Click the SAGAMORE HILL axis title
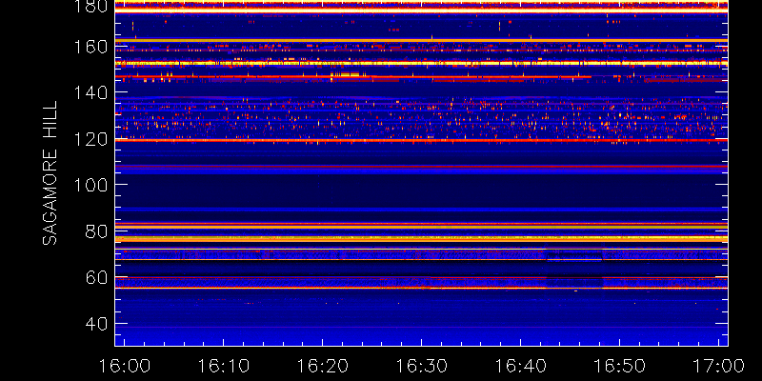The width and height of the screenshot is (762, 381). click(50, 173)
